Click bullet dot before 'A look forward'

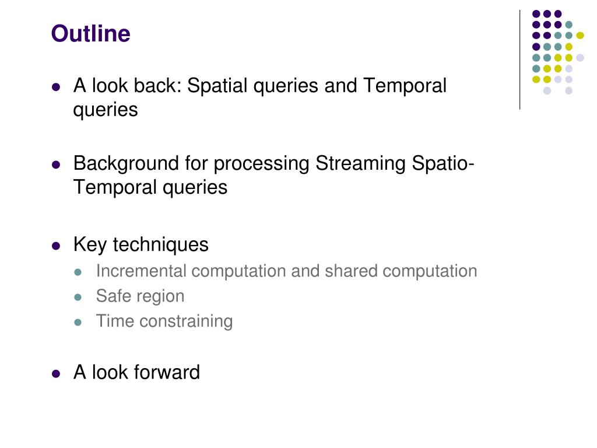[56, 374]
